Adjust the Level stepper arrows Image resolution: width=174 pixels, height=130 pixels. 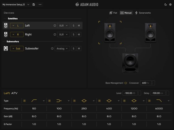[138, 93]
